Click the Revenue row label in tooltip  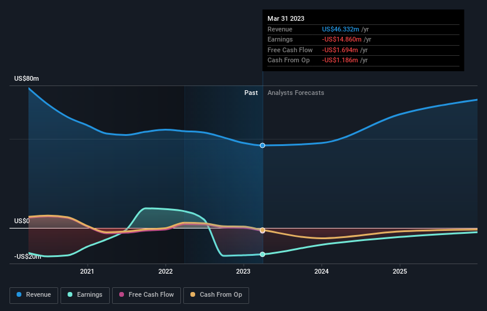(x=280, y=29)
